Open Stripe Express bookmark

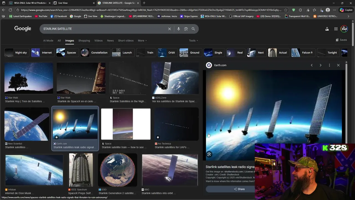[x=189, y=16]
